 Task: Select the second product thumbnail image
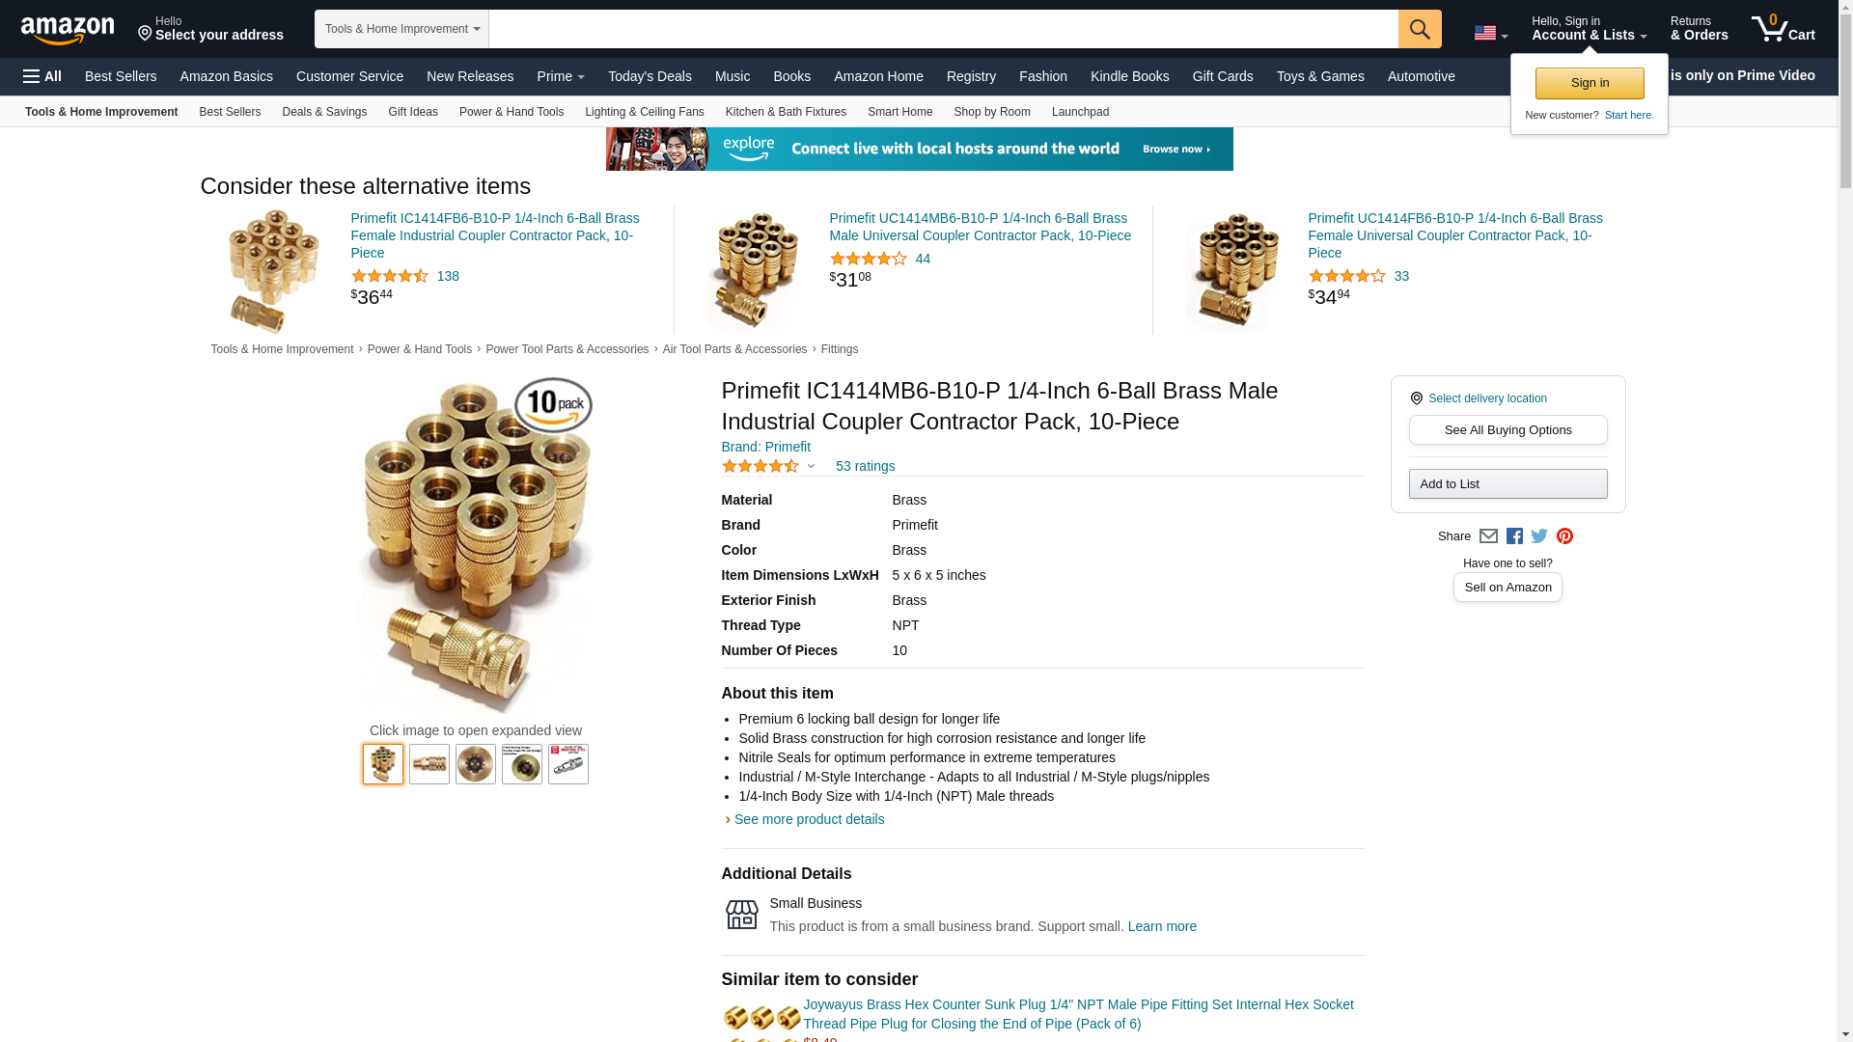pos(429,764)
